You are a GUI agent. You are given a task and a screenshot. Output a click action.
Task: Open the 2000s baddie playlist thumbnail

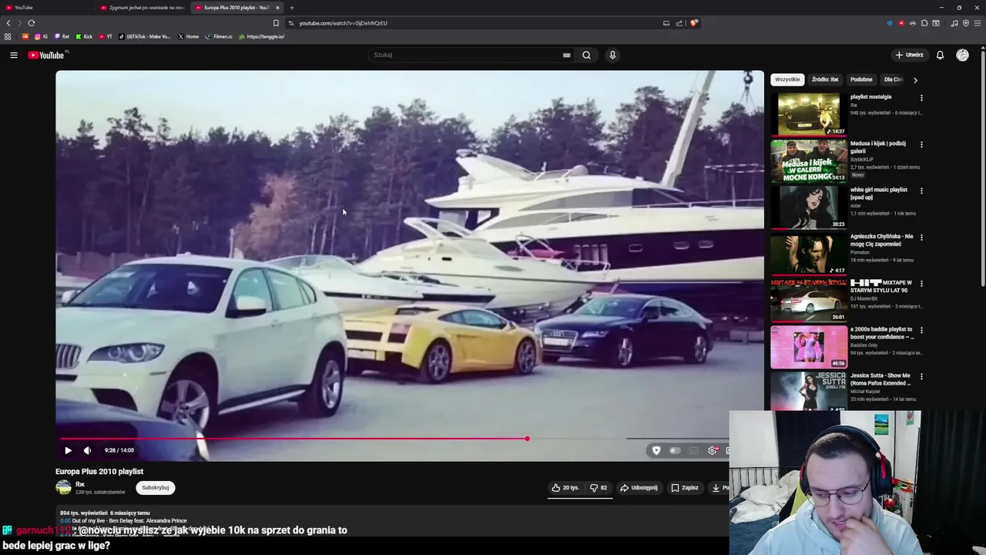809,347
